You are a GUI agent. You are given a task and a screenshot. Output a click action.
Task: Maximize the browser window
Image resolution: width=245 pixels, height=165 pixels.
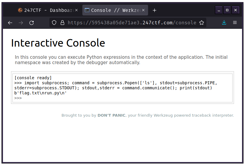[227, 10]
